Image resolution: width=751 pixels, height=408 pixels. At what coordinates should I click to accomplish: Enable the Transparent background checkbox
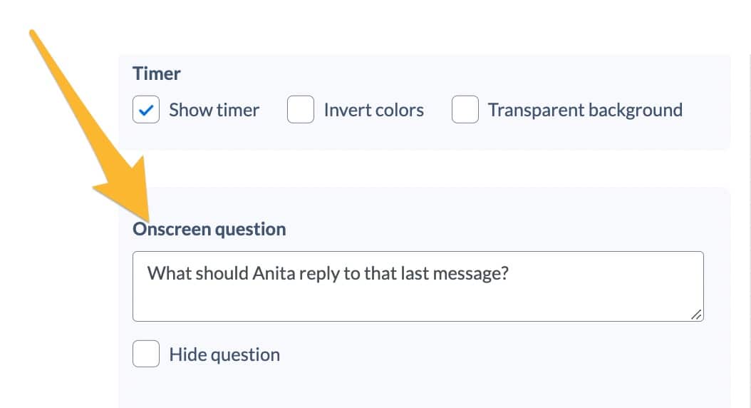pyautogui.click(x=465, y=110)
